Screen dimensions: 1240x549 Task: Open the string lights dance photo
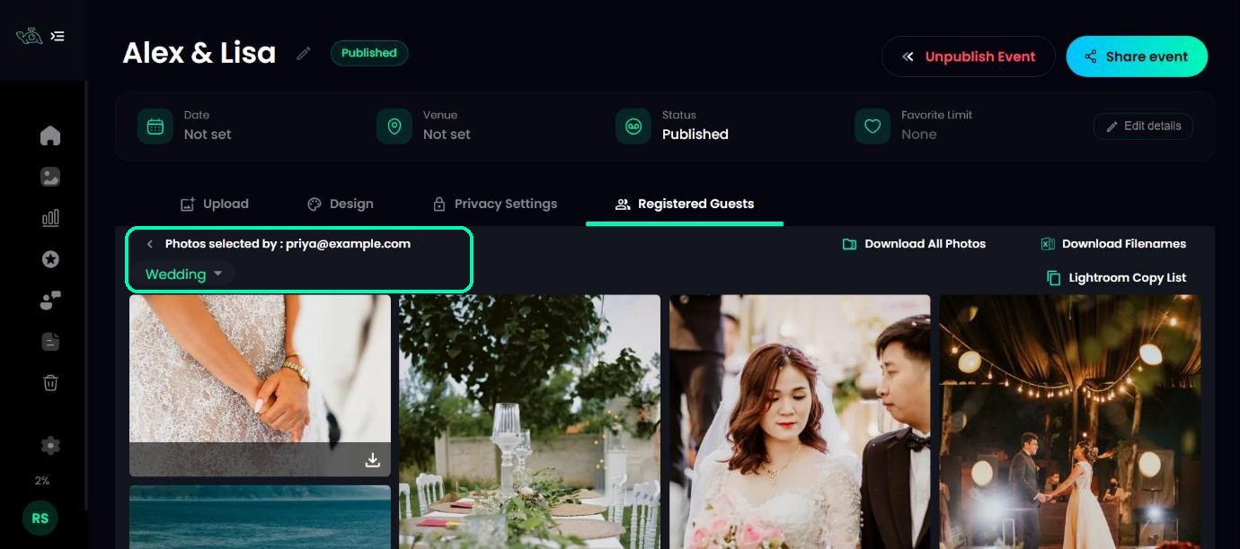tap(1069, 422)
